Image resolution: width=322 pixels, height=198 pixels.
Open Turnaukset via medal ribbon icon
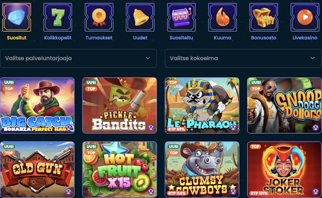pos(99,17)
